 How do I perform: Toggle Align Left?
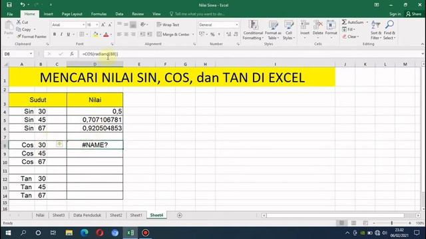pos(119,35)
